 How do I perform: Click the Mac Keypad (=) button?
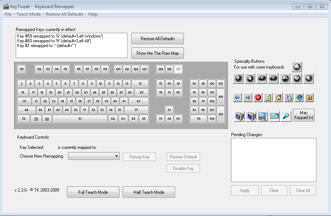(304, 115)
